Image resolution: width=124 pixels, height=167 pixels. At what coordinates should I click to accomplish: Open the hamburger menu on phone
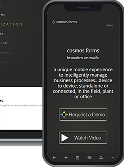109,24
